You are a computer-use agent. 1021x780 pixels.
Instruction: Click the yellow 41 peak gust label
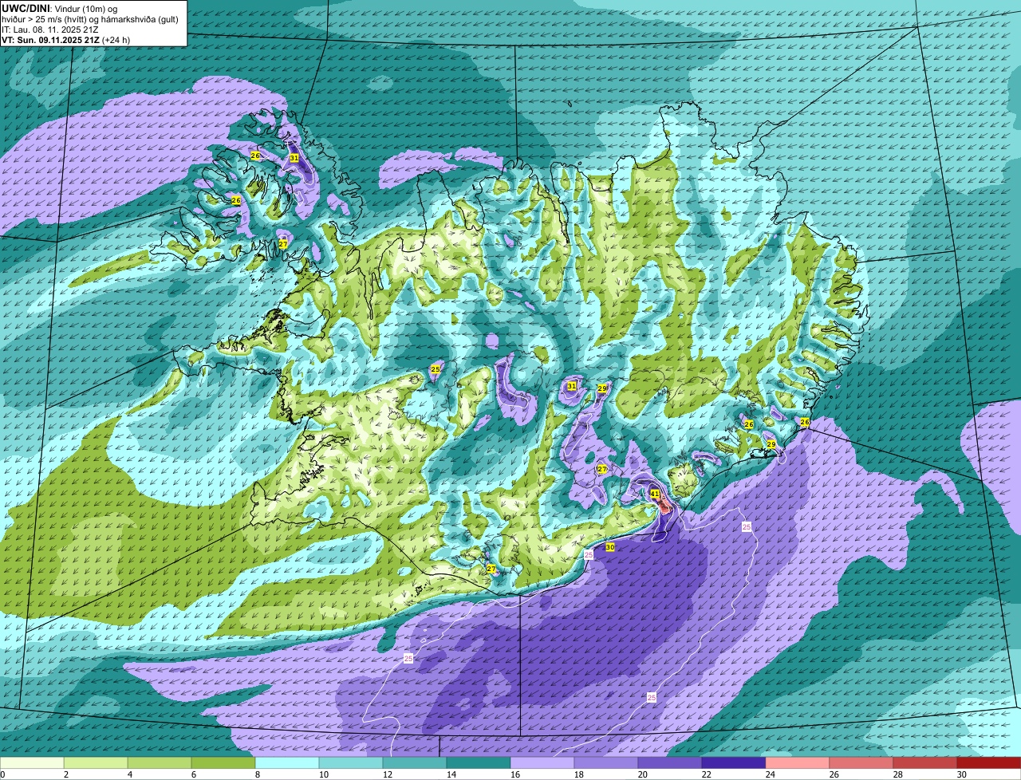click(655, 494)
